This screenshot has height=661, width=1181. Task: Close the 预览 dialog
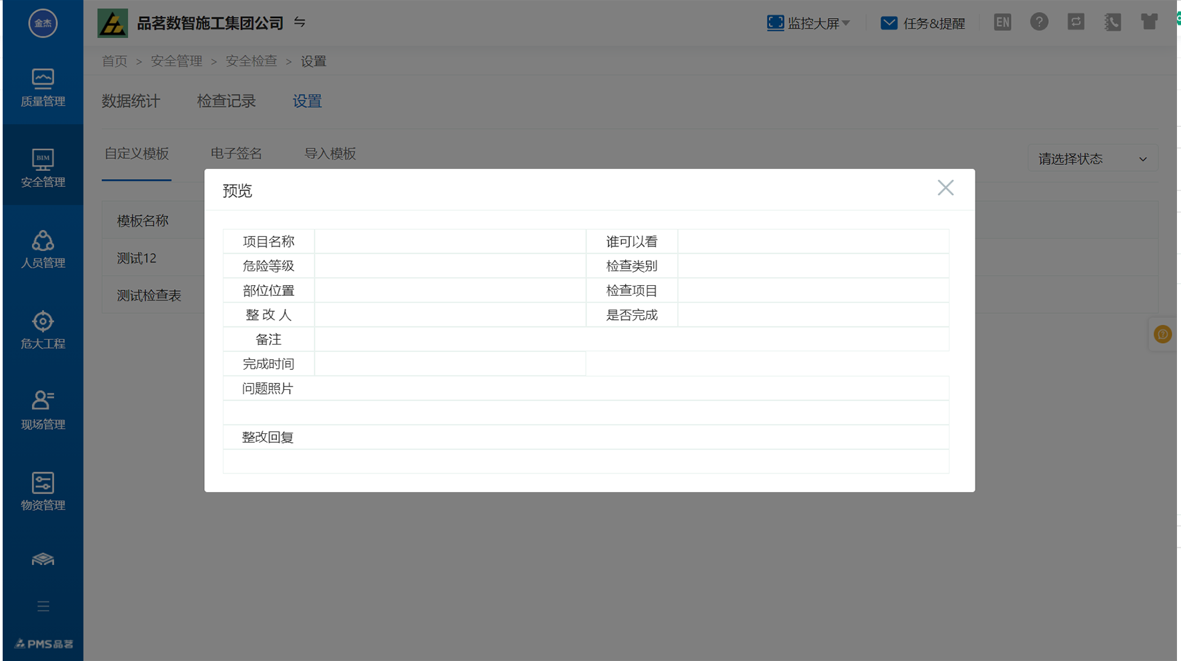945,188
